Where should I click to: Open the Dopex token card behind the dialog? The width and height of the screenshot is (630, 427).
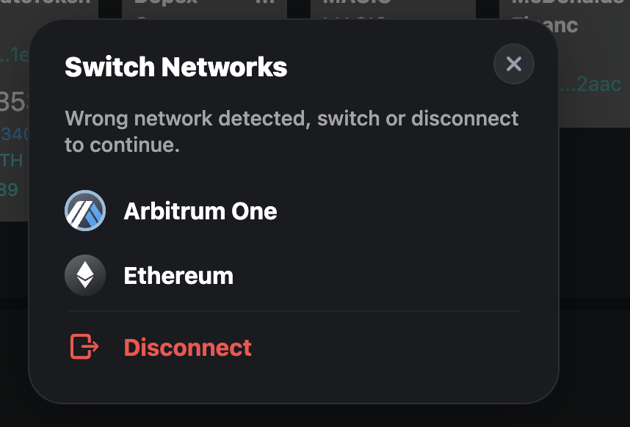[x=204, y=10]
